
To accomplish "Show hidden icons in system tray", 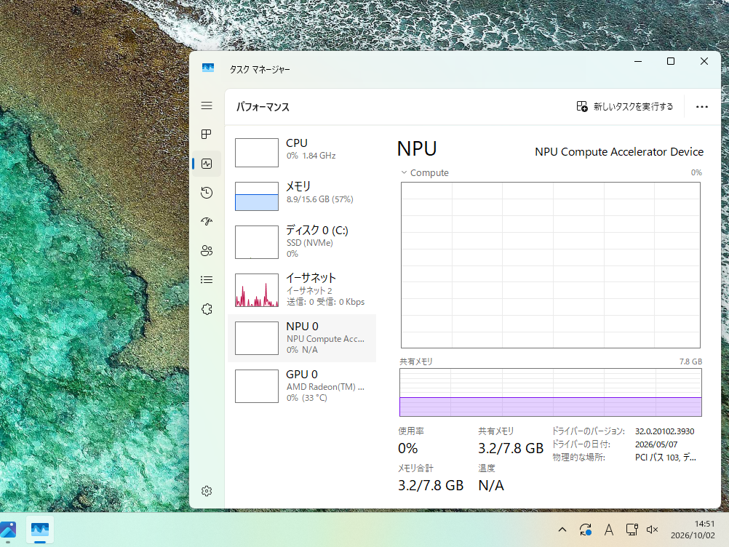I will (562, 530).
